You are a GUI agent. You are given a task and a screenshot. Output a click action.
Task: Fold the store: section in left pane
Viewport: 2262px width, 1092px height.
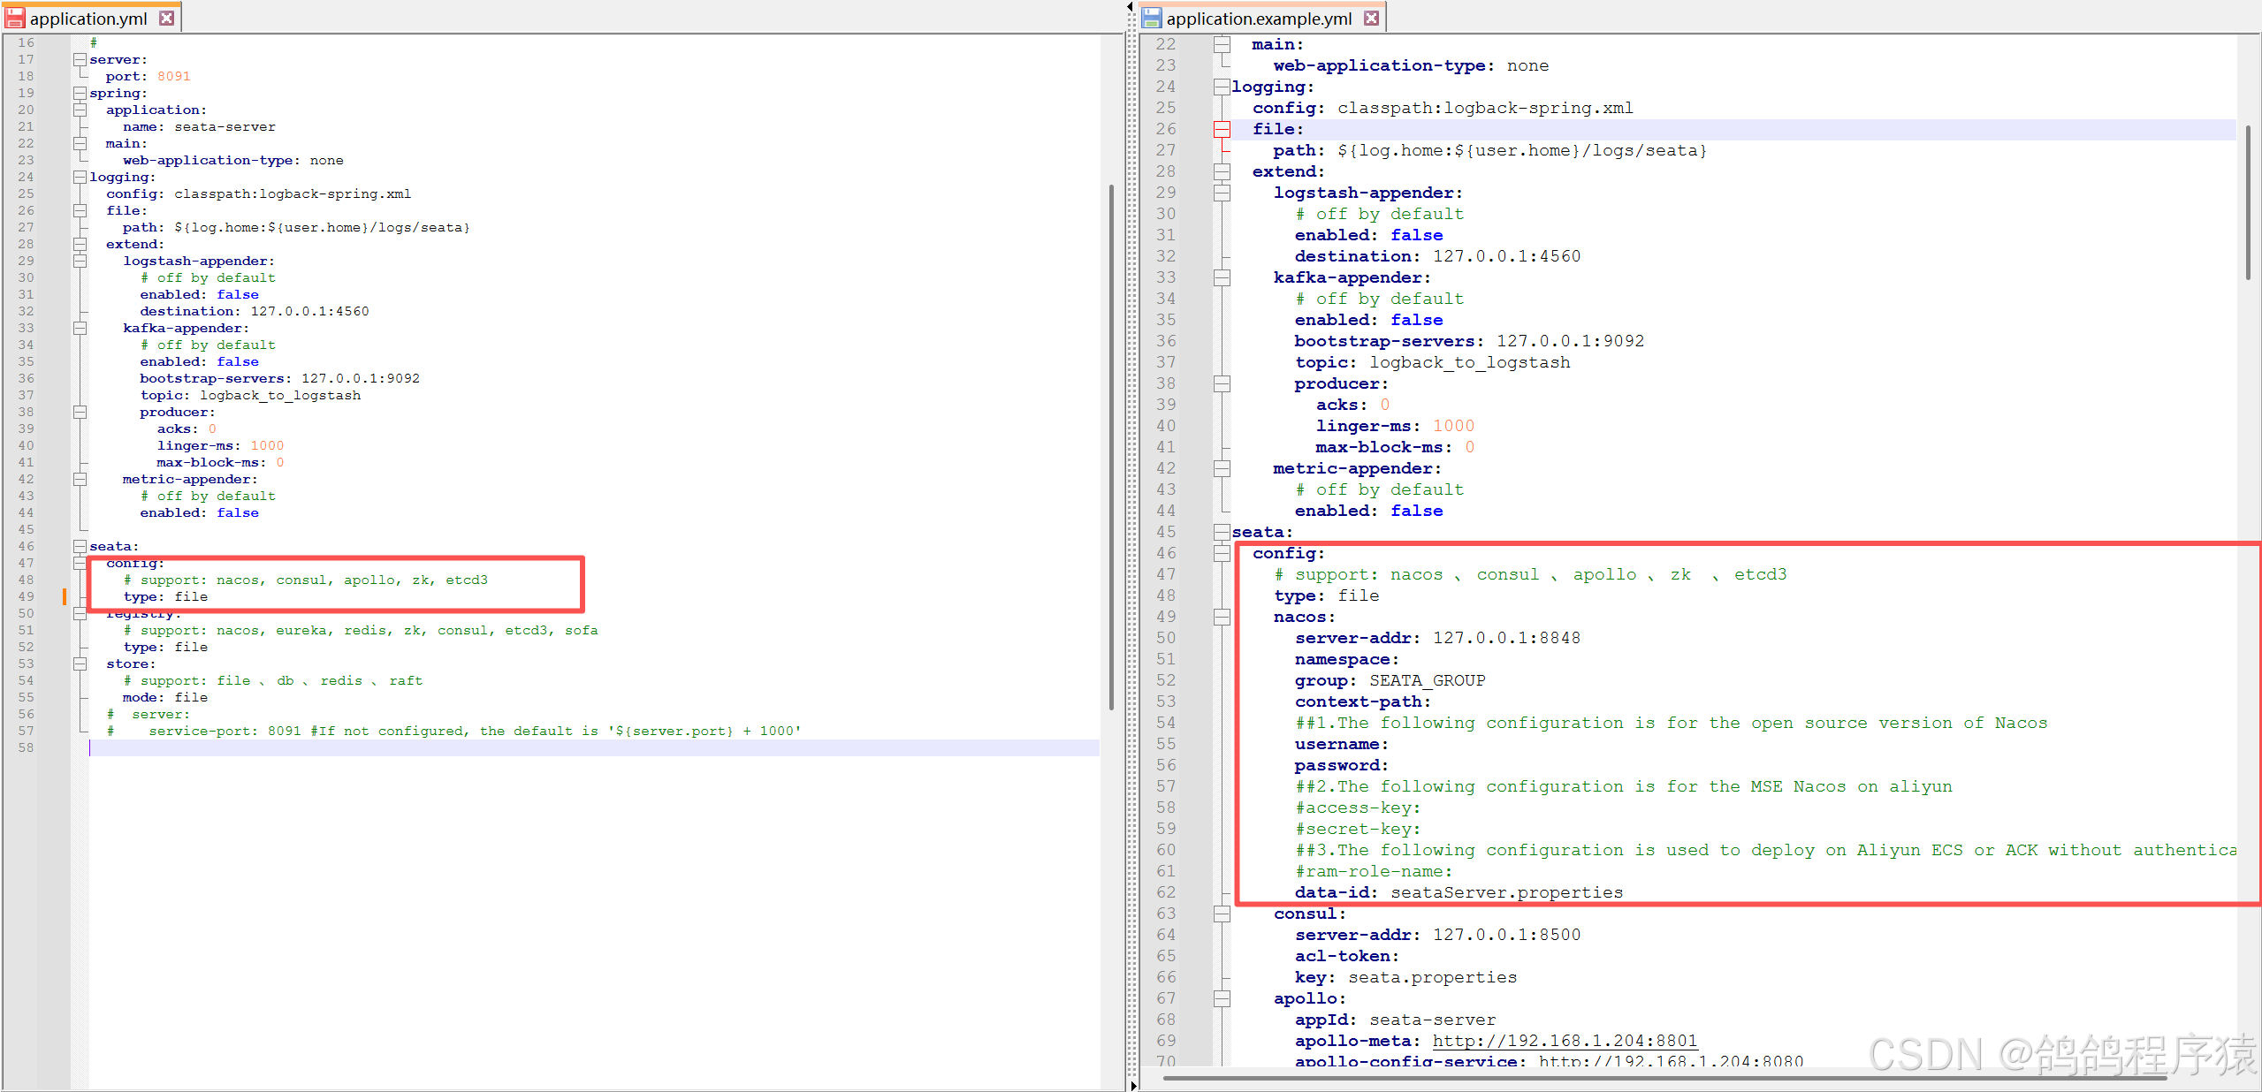click(x=80, y=664)
